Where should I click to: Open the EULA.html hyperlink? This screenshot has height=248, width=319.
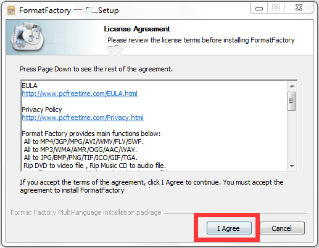[x=80, y=94]
